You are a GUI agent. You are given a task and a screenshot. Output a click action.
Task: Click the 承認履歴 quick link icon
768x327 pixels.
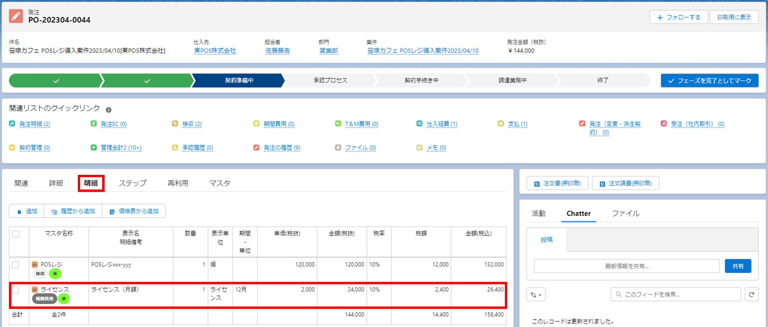175,147
